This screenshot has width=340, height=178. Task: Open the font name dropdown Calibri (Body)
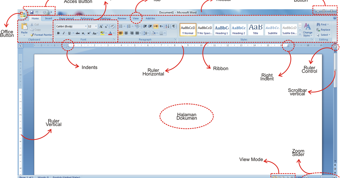[86, 27]
